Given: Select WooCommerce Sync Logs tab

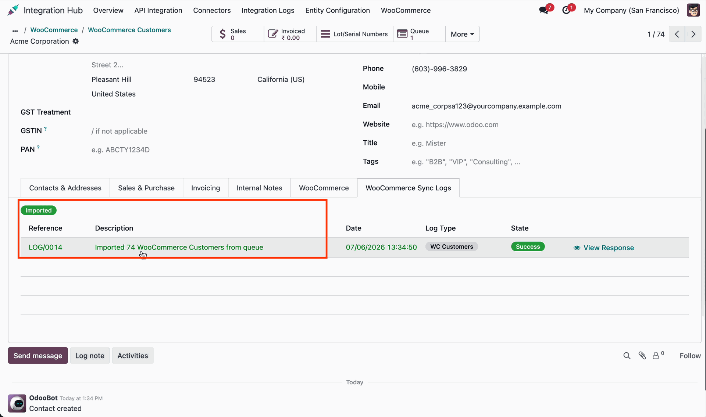Looking at the screenshot, I should 408,188.
